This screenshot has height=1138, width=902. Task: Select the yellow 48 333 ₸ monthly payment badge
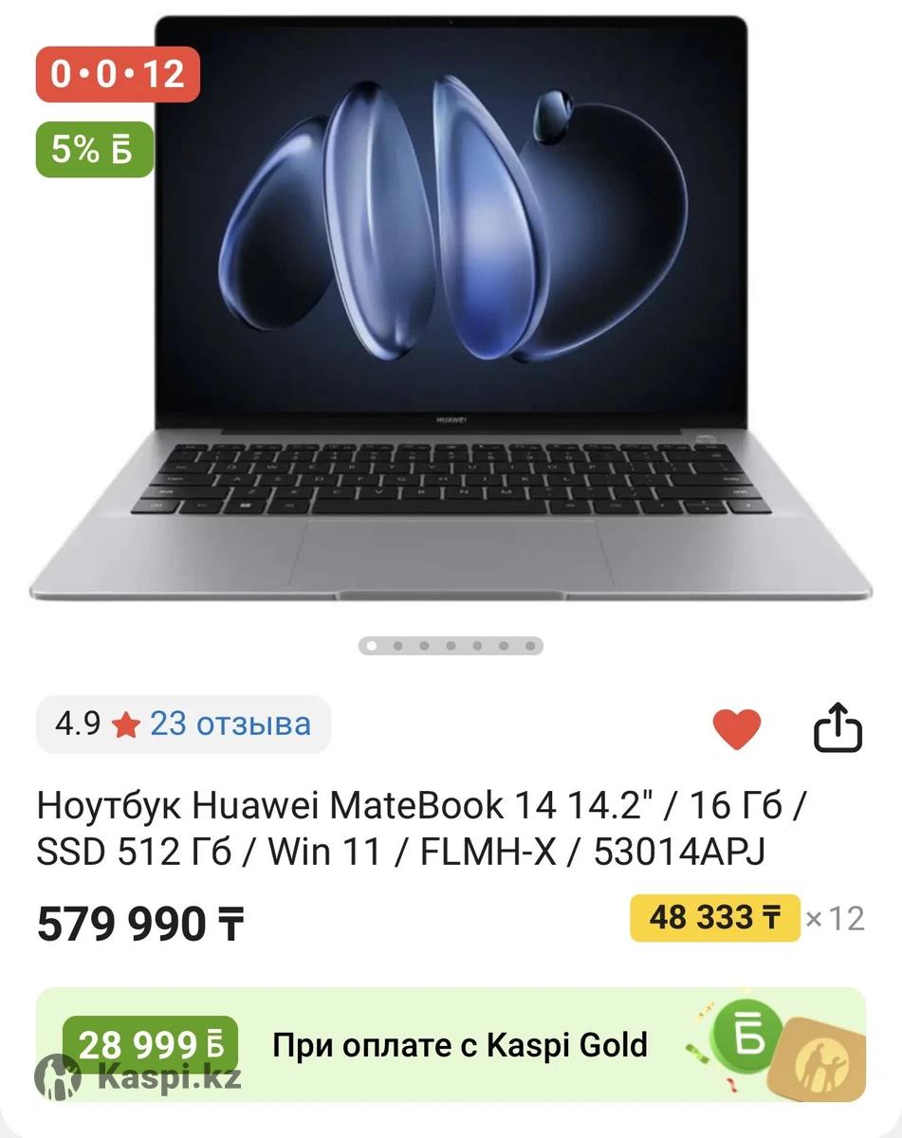[x=715, y=918]
